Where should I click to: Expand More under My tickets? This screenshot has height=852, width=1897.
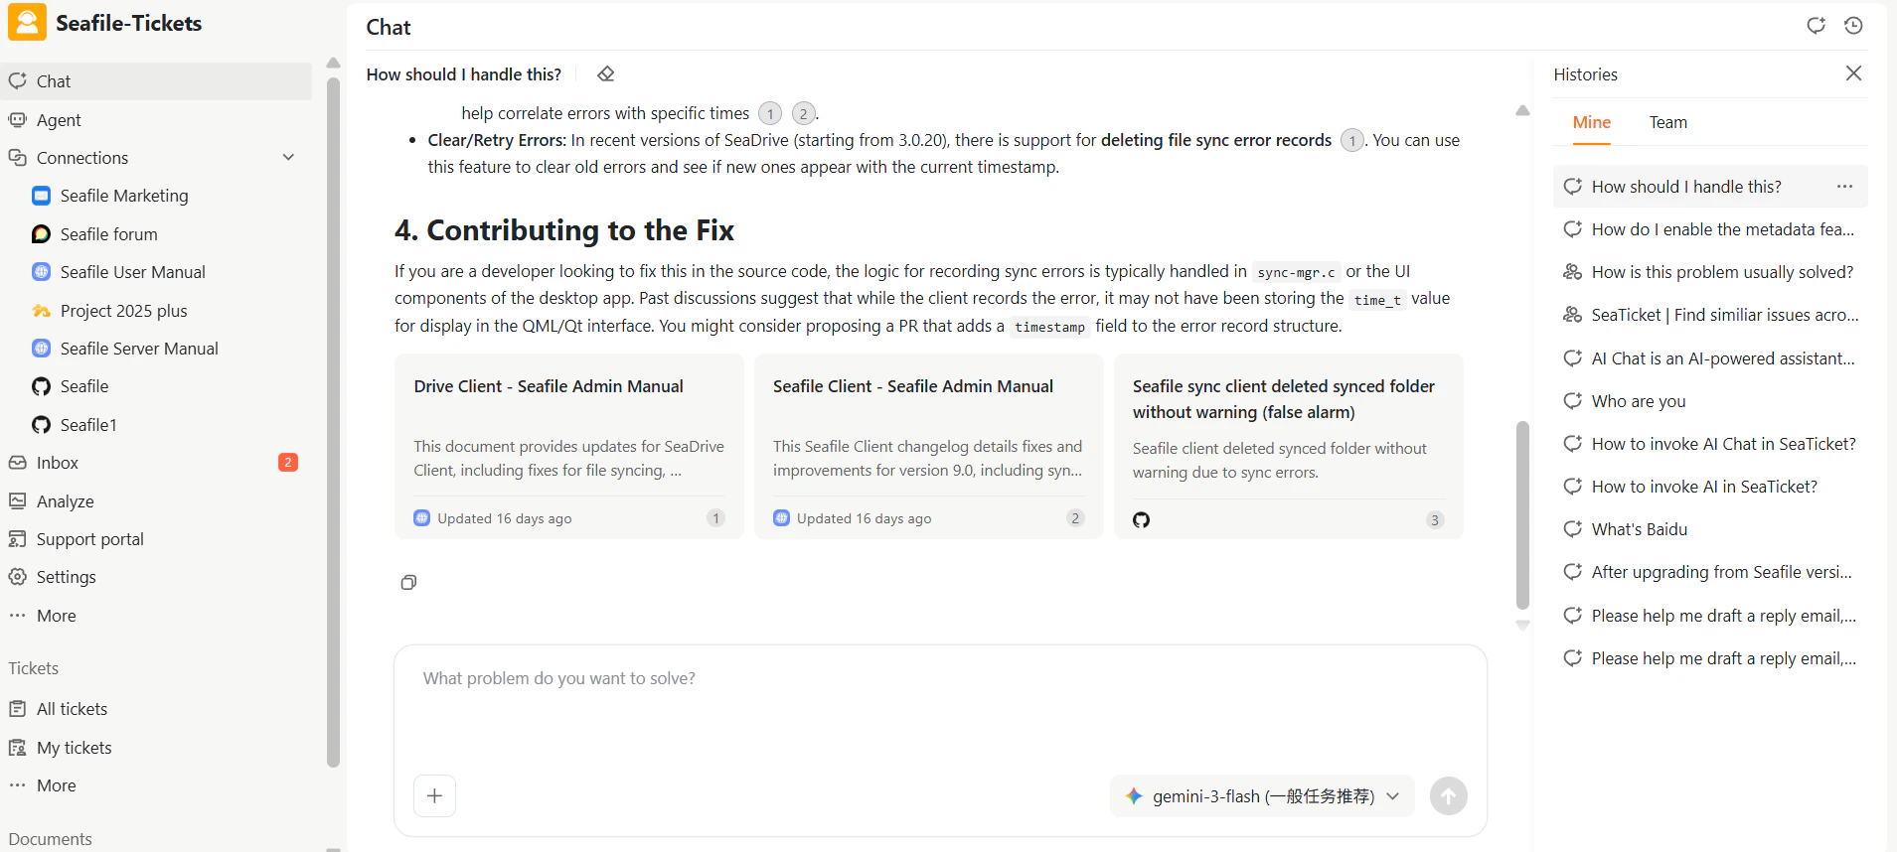point(156,785)
